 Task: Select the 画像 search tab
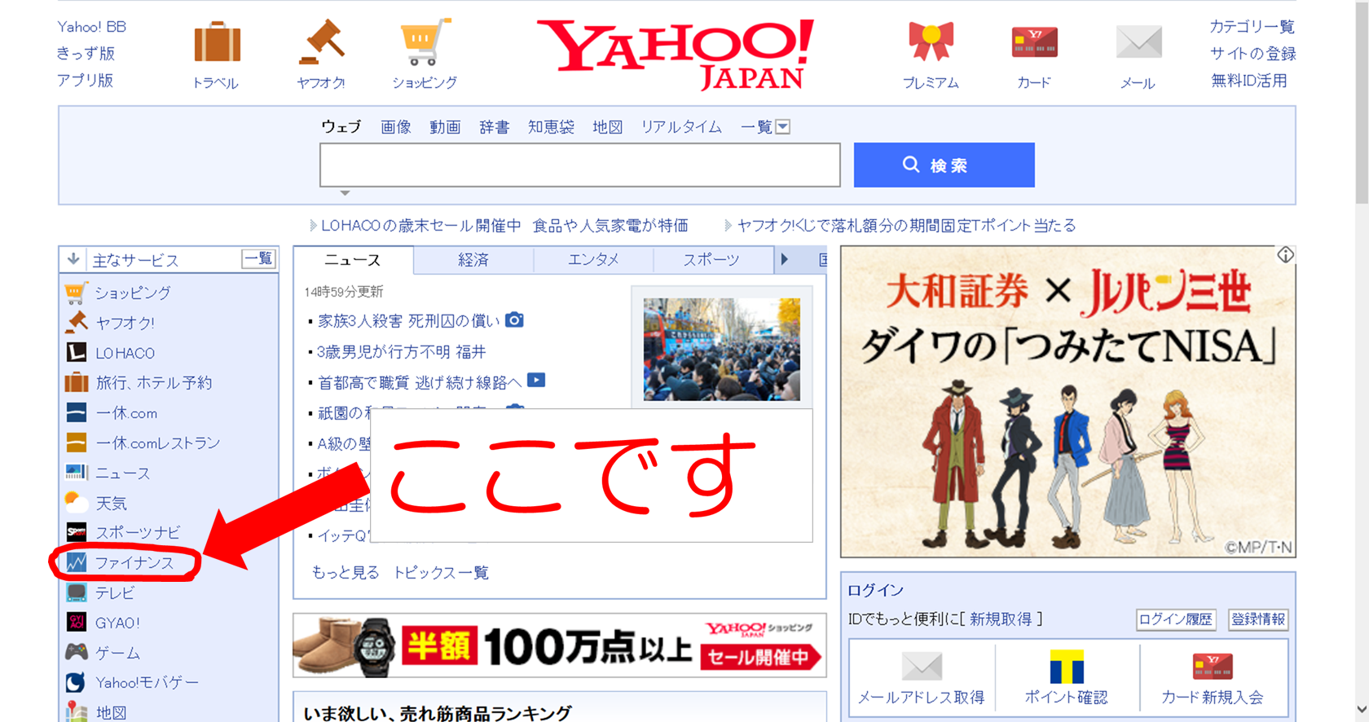pos(396,126)
